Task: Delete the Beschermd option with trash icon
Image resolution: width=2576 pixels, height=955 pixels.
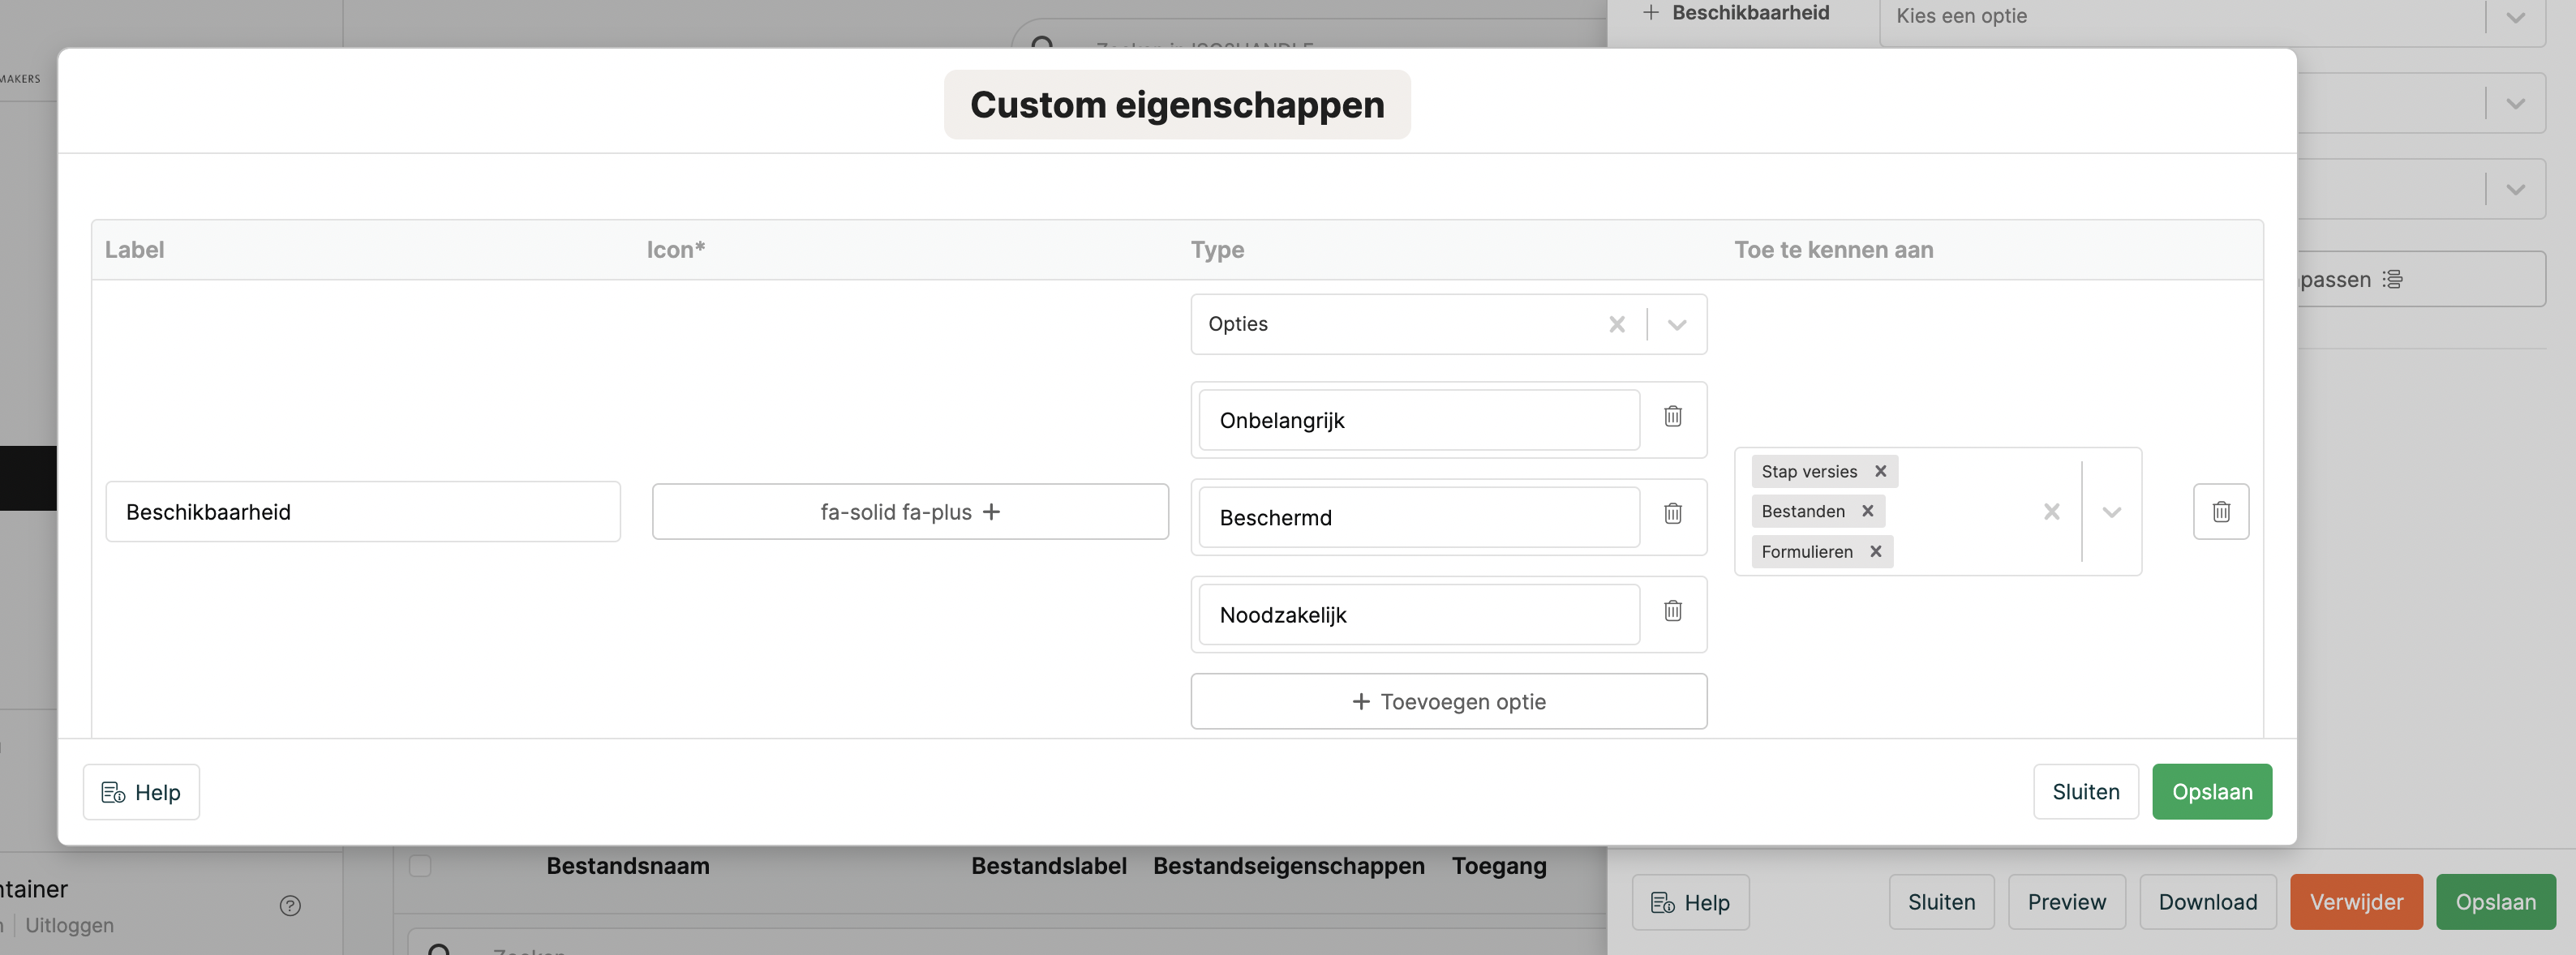Action: click(1672, 513)
